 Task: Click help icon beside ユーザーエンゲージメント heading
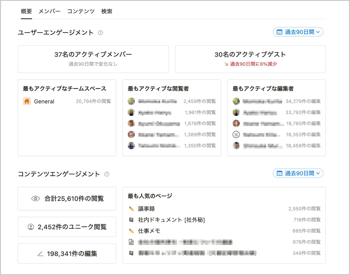(x=100, y=33)
